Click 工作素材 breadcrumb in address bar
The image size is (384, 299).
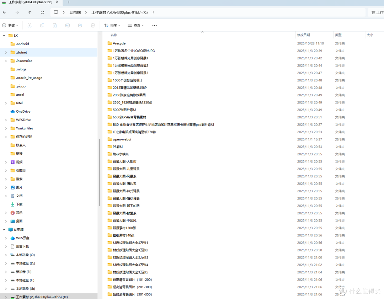(119, 12)
